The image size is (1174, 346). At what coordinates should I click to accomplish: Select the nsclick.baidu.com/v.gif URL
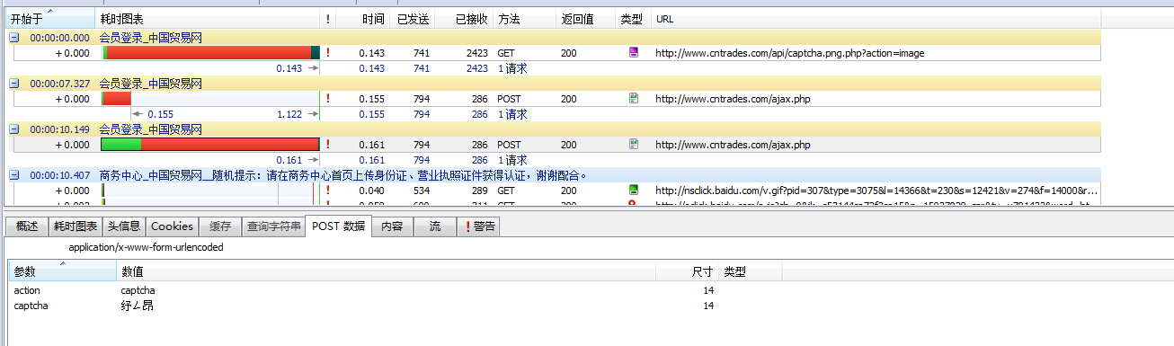[876, 191]
